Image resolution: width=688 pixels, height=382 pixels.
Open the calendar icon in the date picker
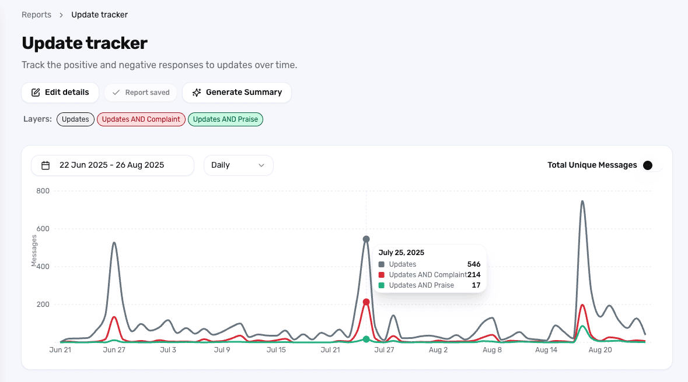tap(46, 165)
